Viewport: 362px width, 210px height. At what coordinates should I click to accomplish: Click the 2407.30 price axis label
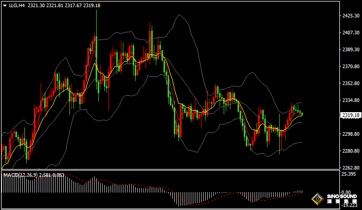coord(351,33)
